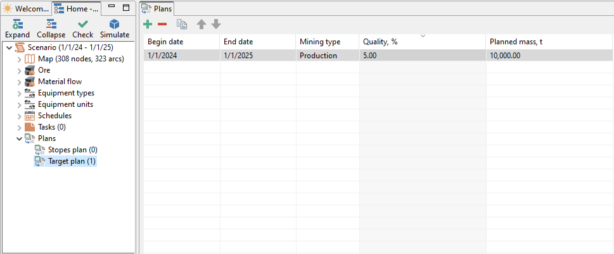The image size is (614, 254).
Task: Run the Check validation button
Action: [82, 29]
